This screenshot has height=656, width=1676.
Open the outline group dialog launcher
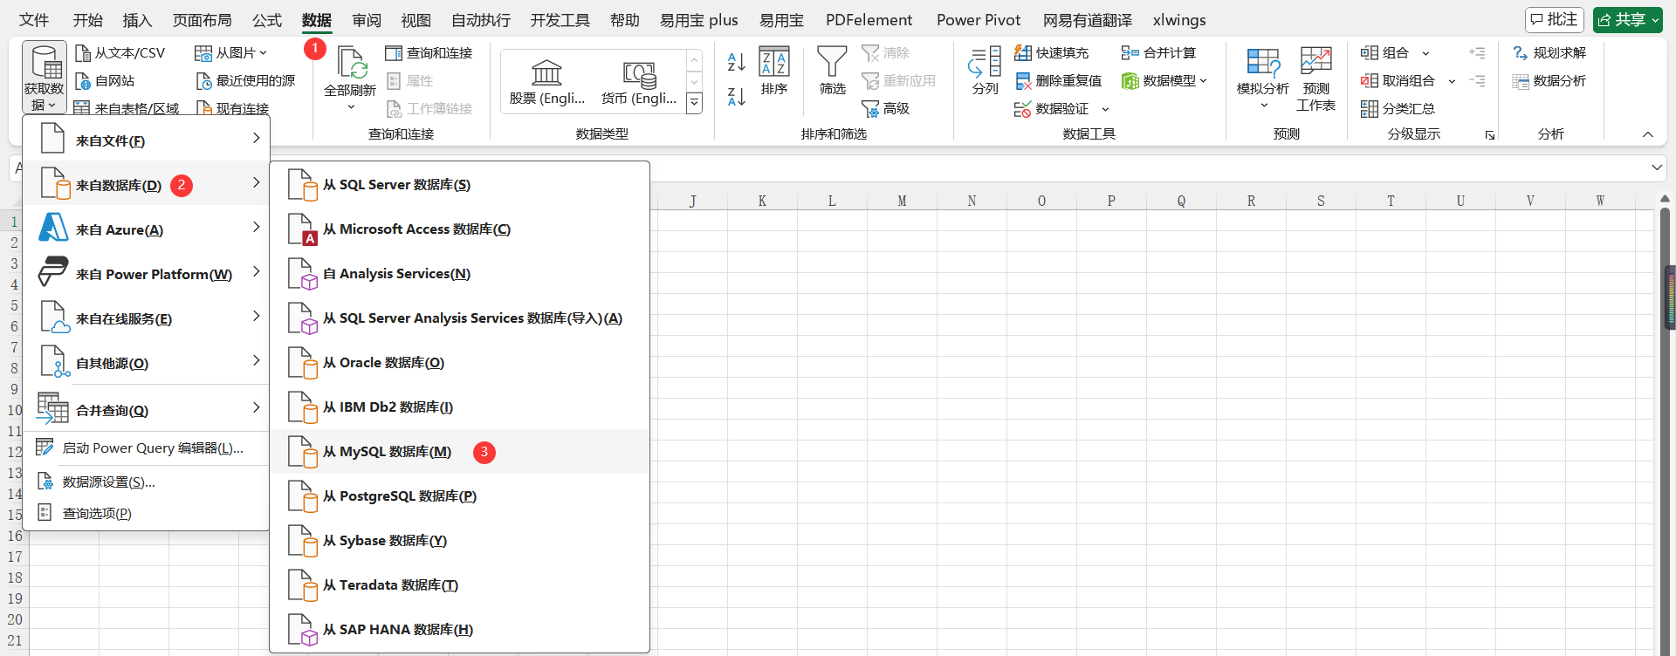pos(1490,135)
